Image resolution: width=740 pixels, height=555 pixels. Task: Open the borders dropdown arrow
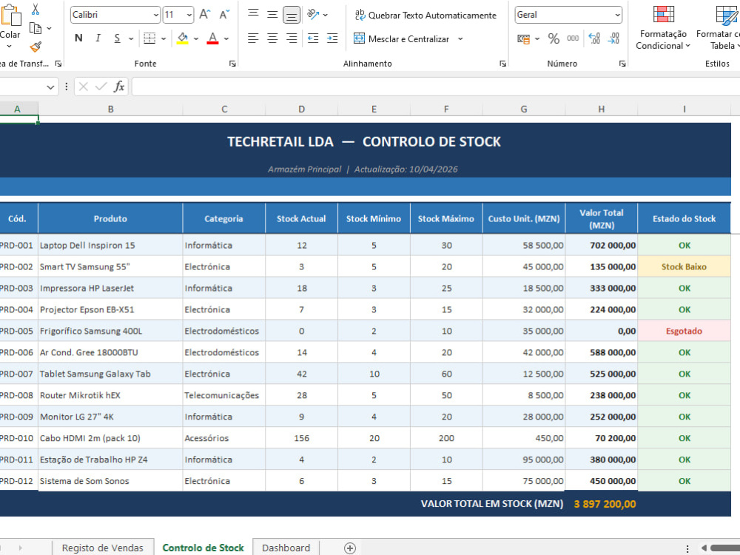click(x=164, y=38)
